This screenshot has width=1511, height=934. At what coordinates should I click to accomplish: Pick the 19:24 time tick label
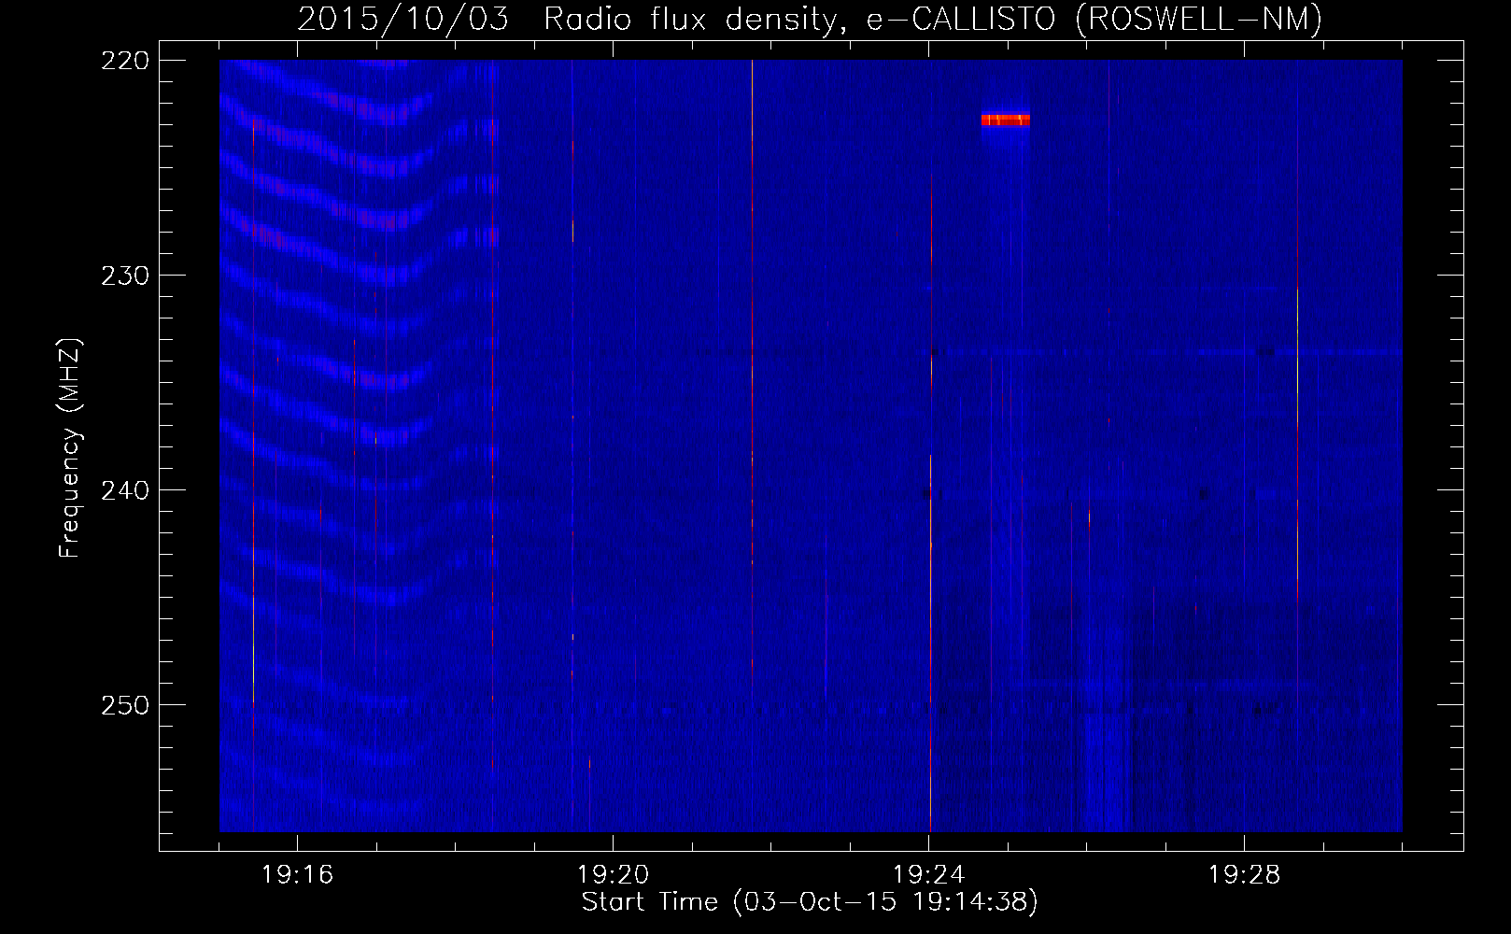coord(929,874)
